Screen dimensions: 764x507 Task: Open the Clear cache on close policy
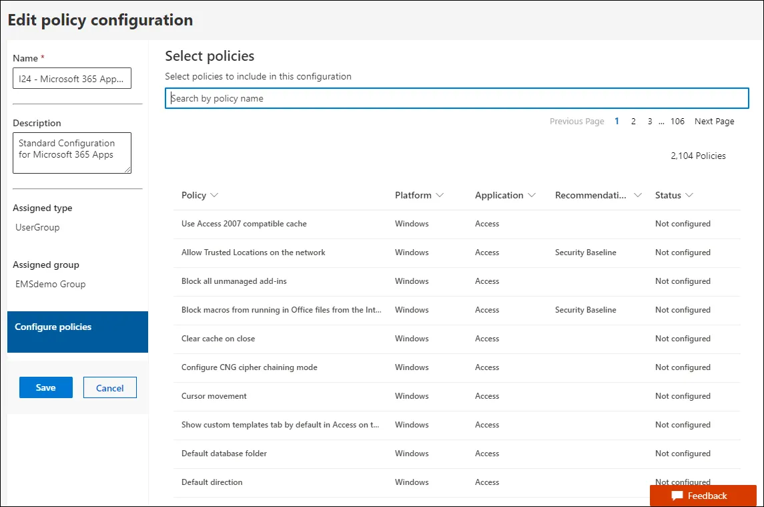(218, 339)
